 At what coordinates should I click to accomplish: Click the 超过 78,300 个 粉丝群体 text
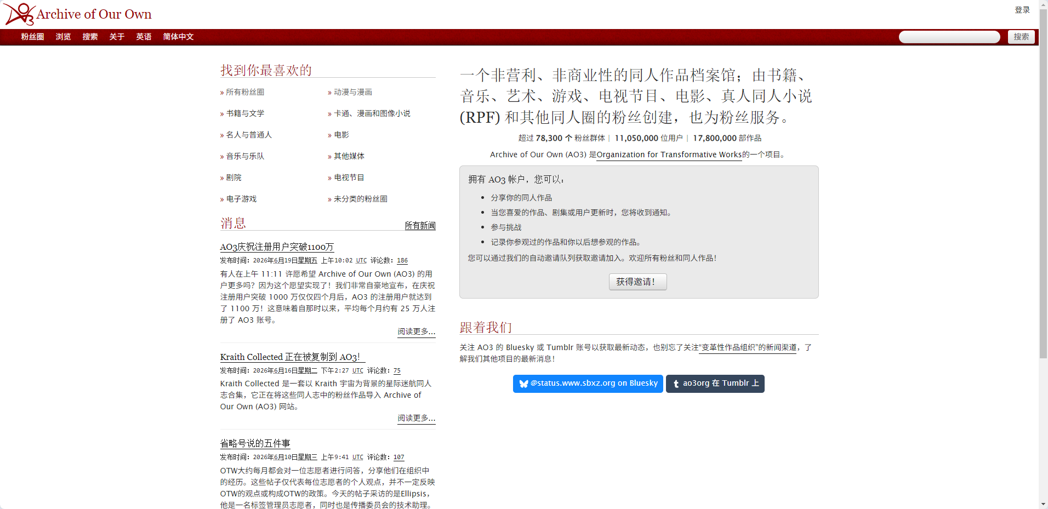pos(561,138)
